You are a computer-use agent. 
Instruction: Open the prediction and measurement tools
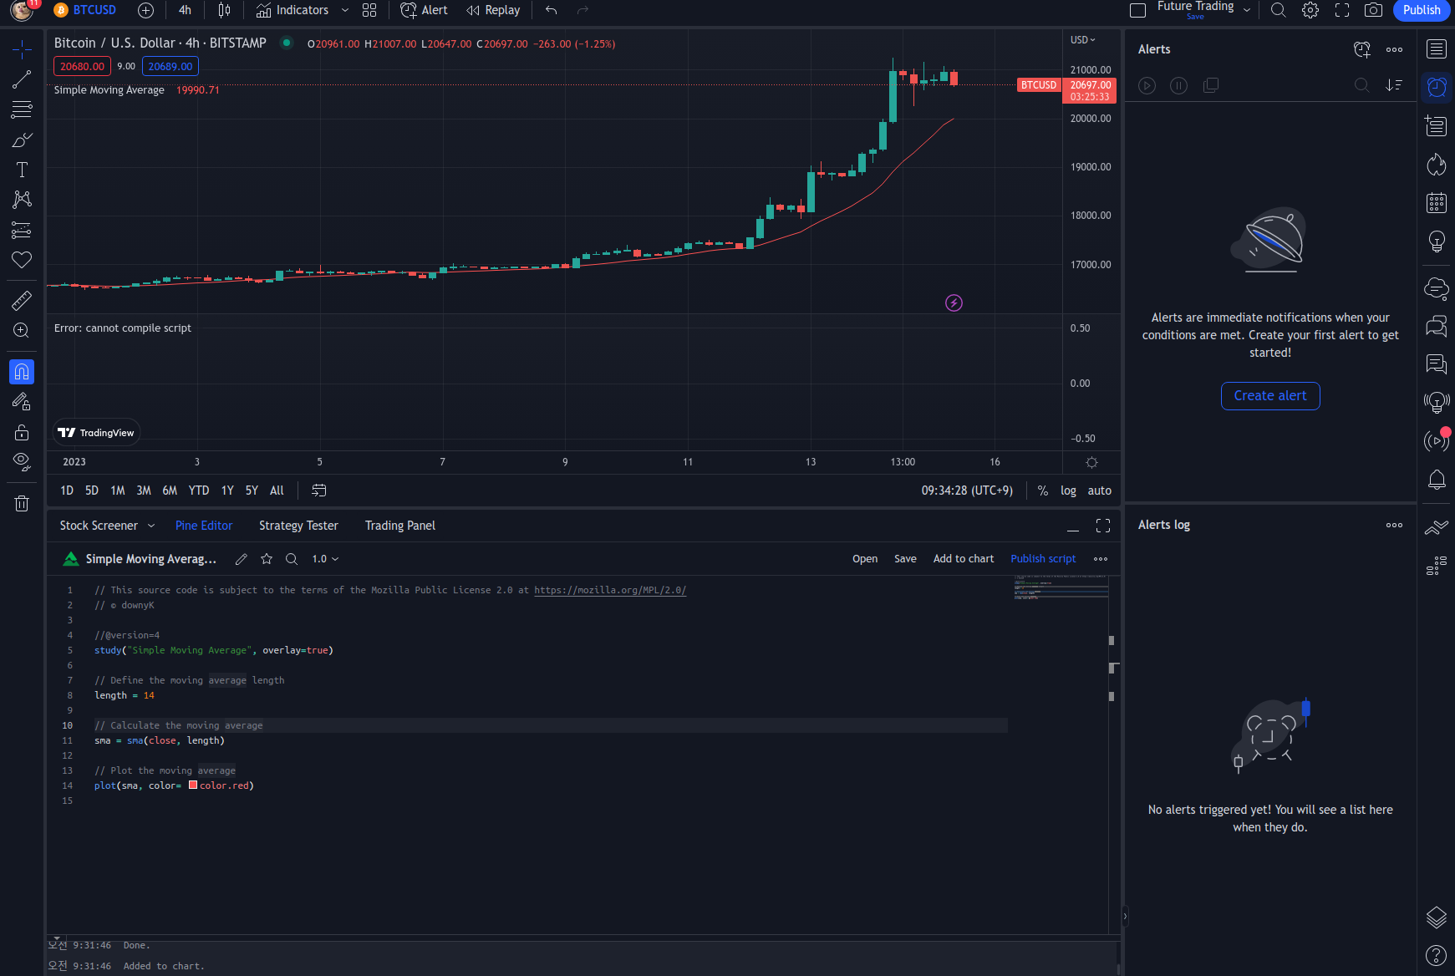coord(22,230)
